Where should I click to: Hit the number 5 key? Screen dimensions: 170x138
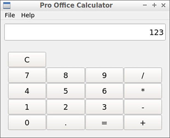pos(66,91)
